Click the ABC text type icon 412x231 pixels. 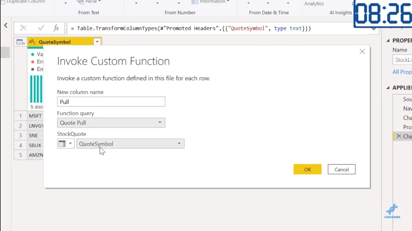(x=32, y=42)
